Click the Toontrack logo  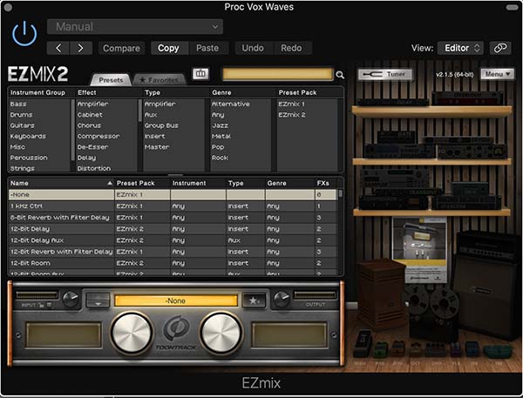pyautogui.click(x=176, y=333)
